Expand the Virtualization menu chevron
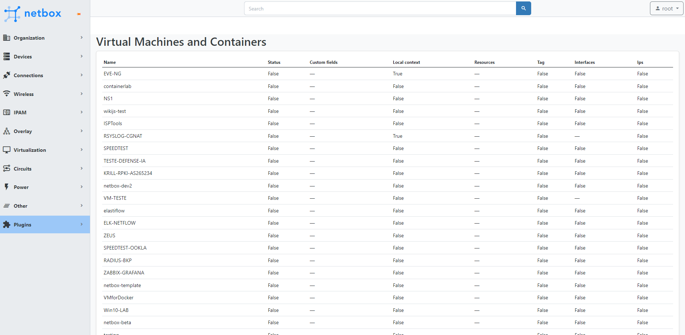The width and height of the screenshot is (685, 335). click(x=82, y=150)
